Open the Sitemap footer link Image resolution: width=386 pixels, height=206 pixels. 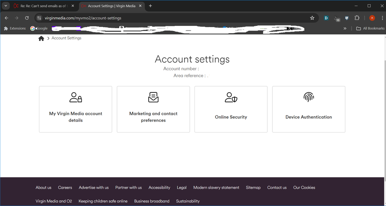coord(253,187)
